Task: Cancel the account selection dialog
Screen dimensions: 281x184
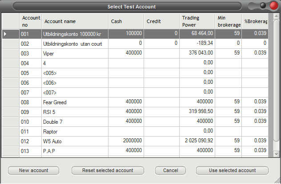Action: pos(170,170)
